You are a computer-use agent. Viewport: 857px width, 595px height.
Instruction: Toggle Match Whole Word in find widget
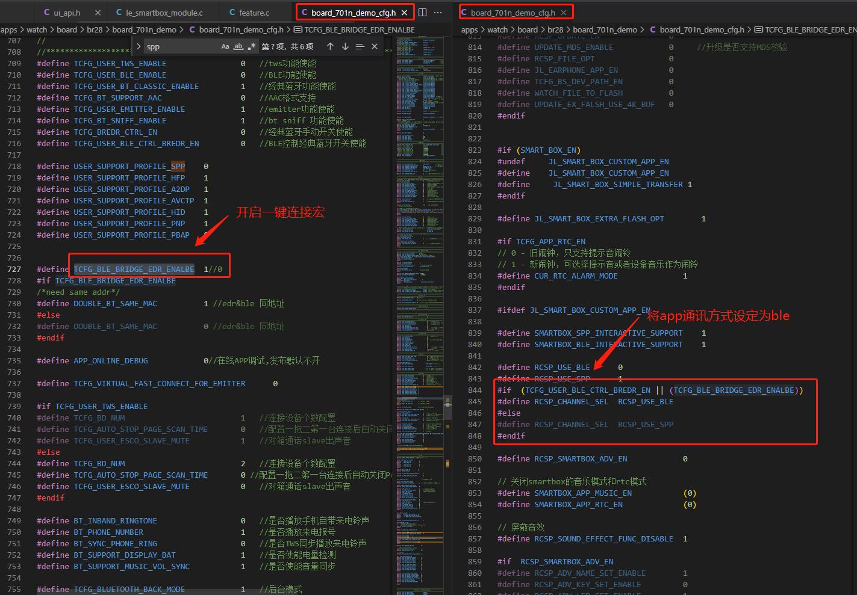238,46
